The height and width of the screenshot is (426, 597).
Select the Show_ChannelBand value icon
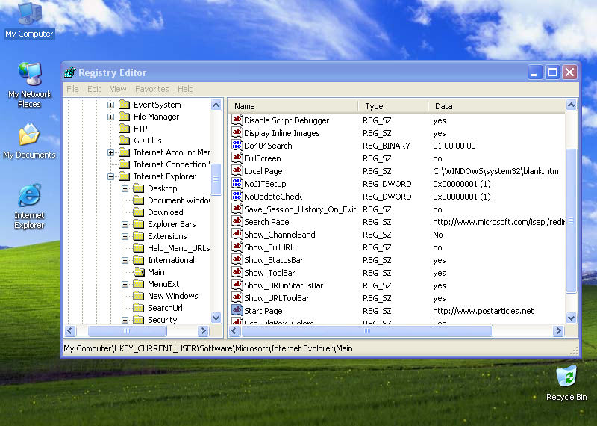tap(237, 234)
